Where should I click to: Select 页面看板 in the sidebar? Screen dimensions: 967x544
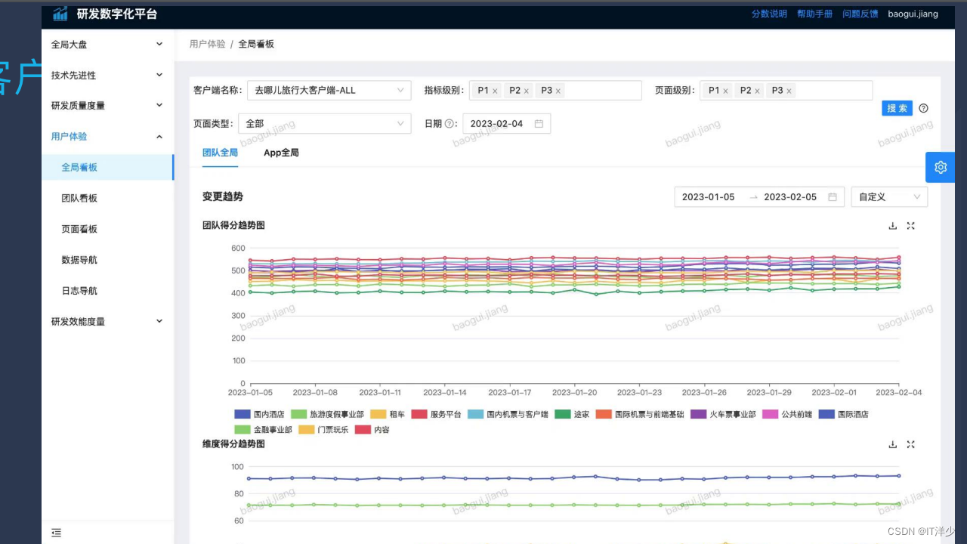pos(107,230)
